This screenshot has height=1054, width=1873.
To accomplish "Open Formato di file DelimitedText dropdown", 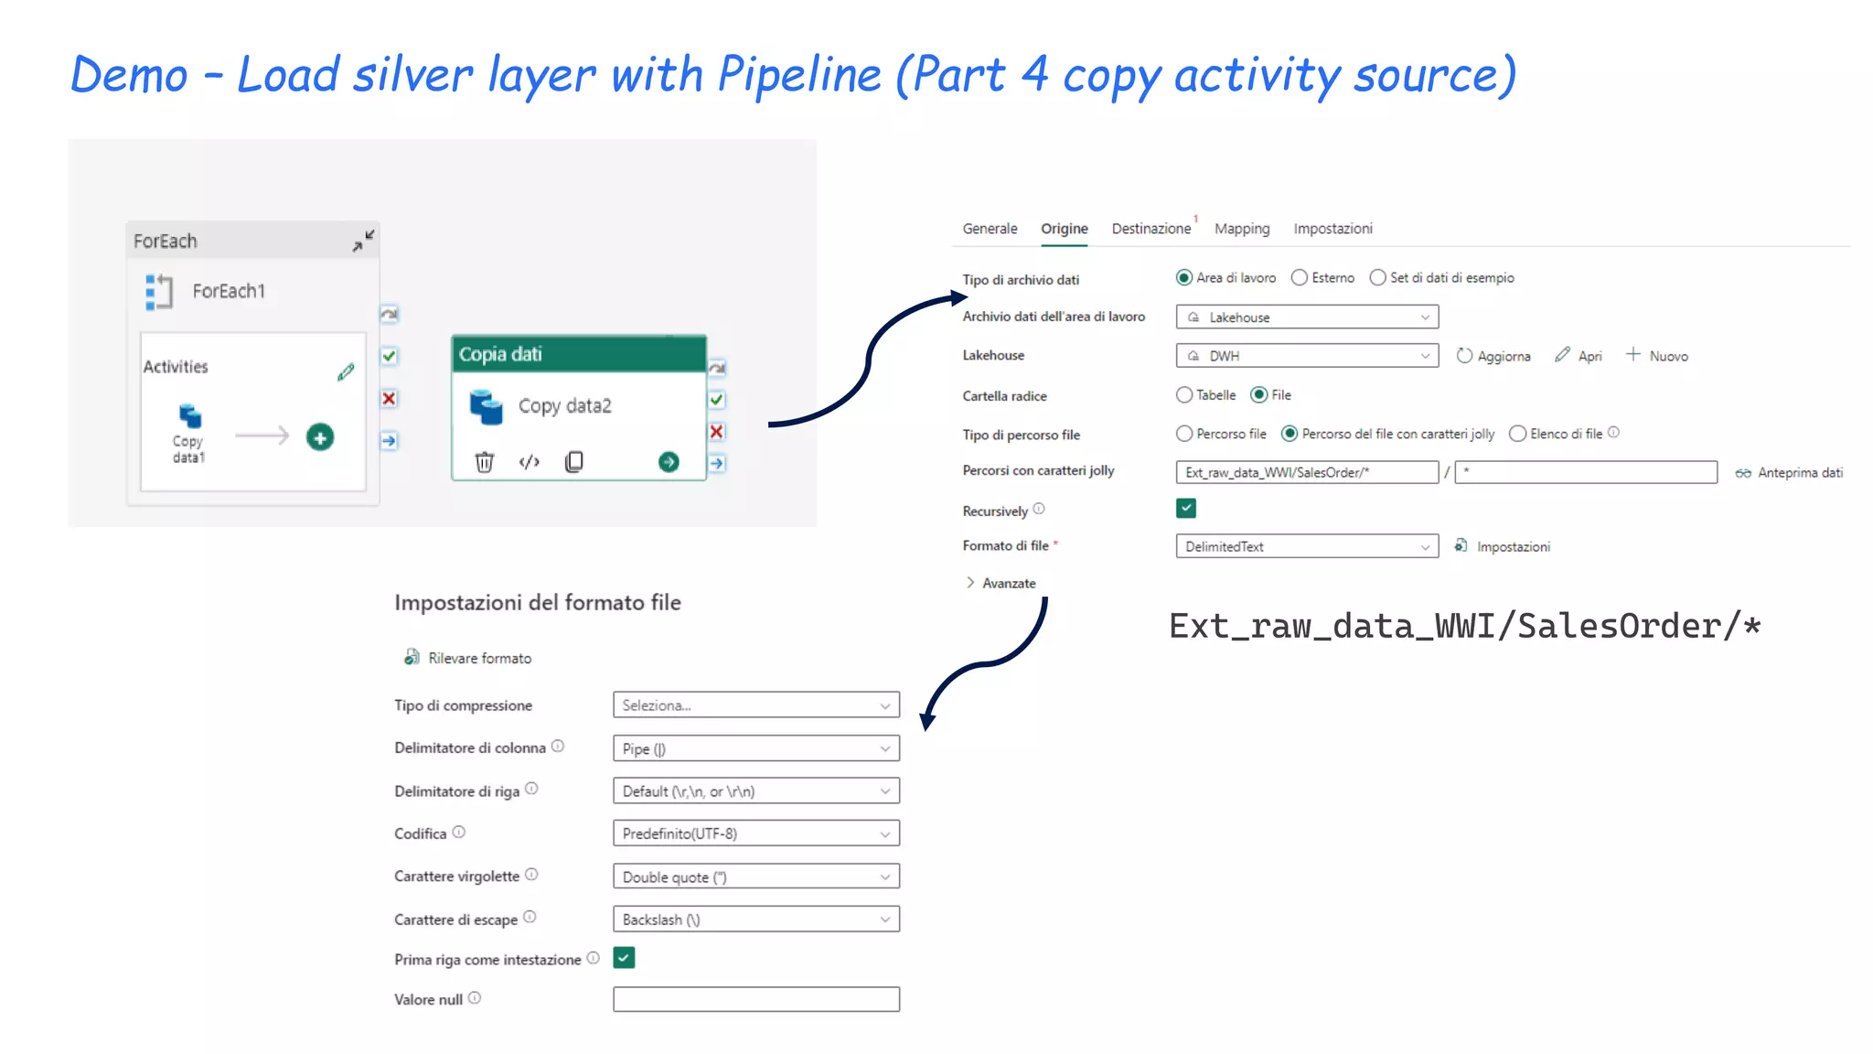I will (x=1307, y=546).
